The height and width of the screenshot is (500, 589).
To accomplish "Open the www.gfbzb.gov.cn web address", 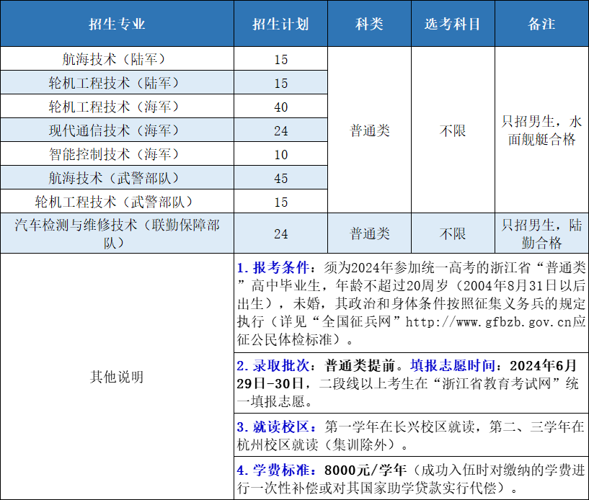I will point(489,321).
